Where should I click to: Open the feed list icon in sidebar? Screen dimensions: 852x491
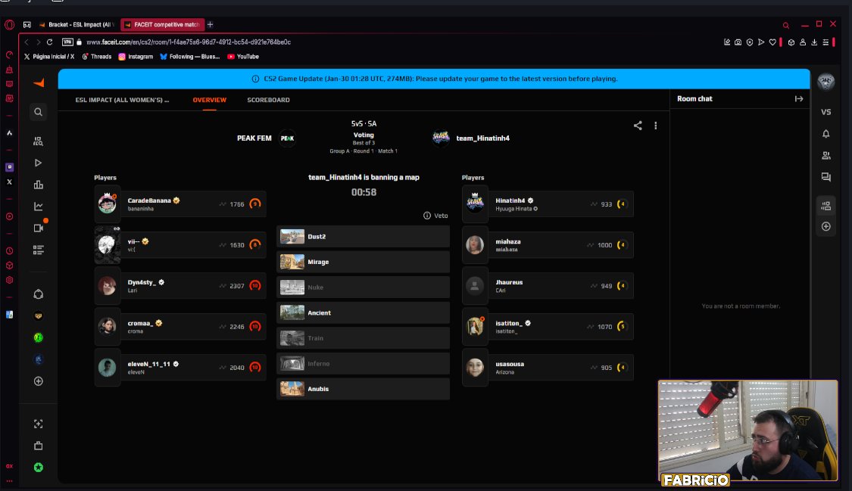[x=38, y=250]
